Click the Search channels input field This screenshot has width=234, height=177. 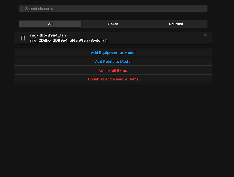coord(113,8)
